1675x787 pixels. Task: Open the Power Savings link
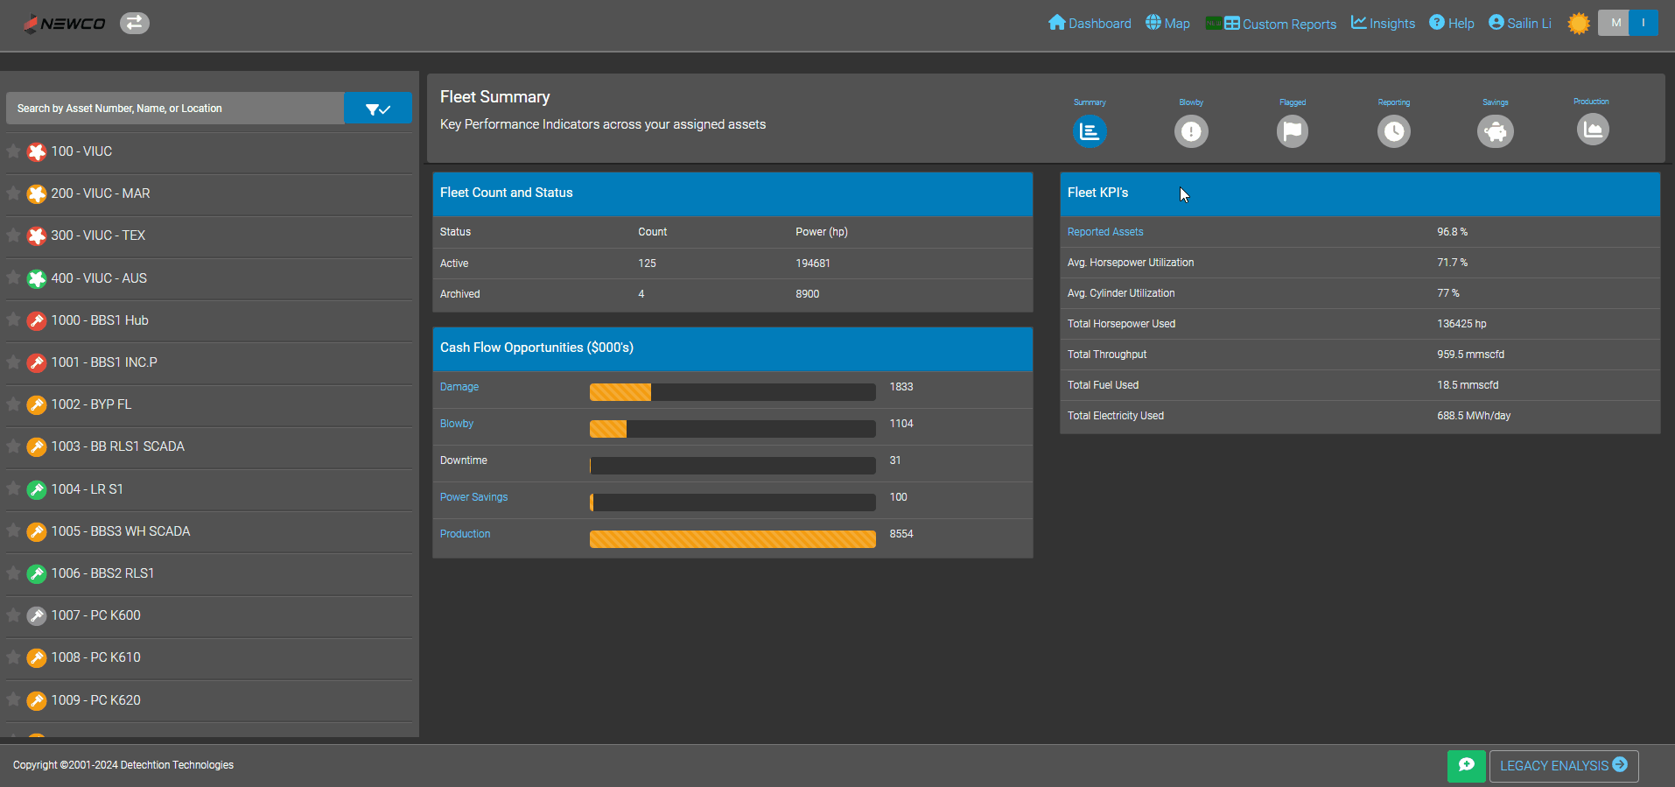click(473, 497)
